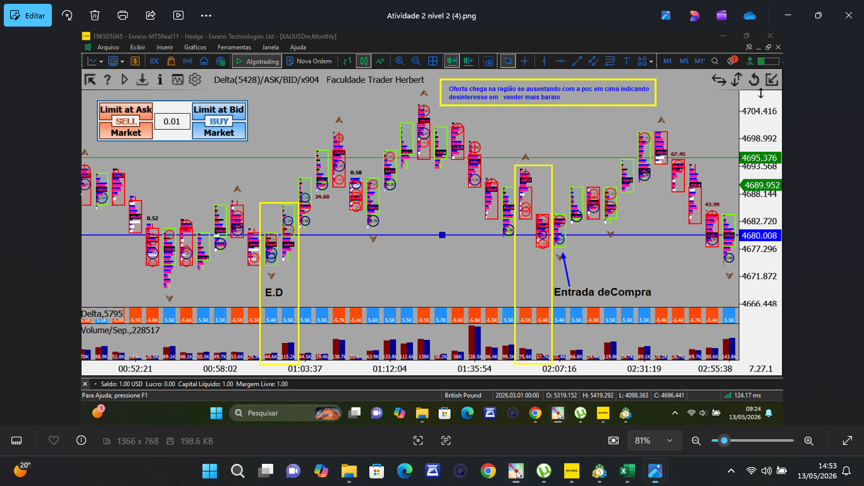Open the print dialog via printer icon
The width and height of the screenshot is (864, 486).
coord(123,15)
